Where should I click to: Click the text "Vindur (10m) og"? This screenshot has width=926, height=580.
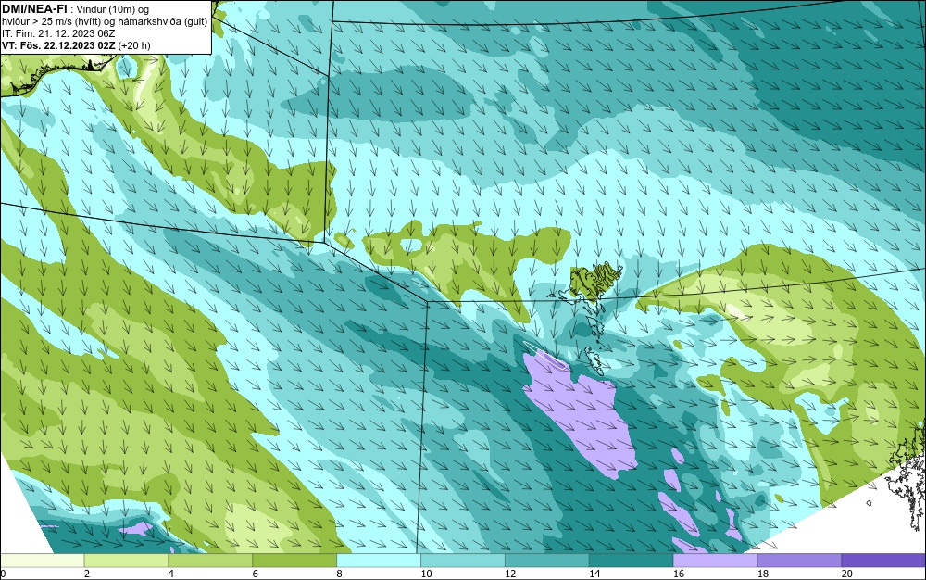pos(113,9)
